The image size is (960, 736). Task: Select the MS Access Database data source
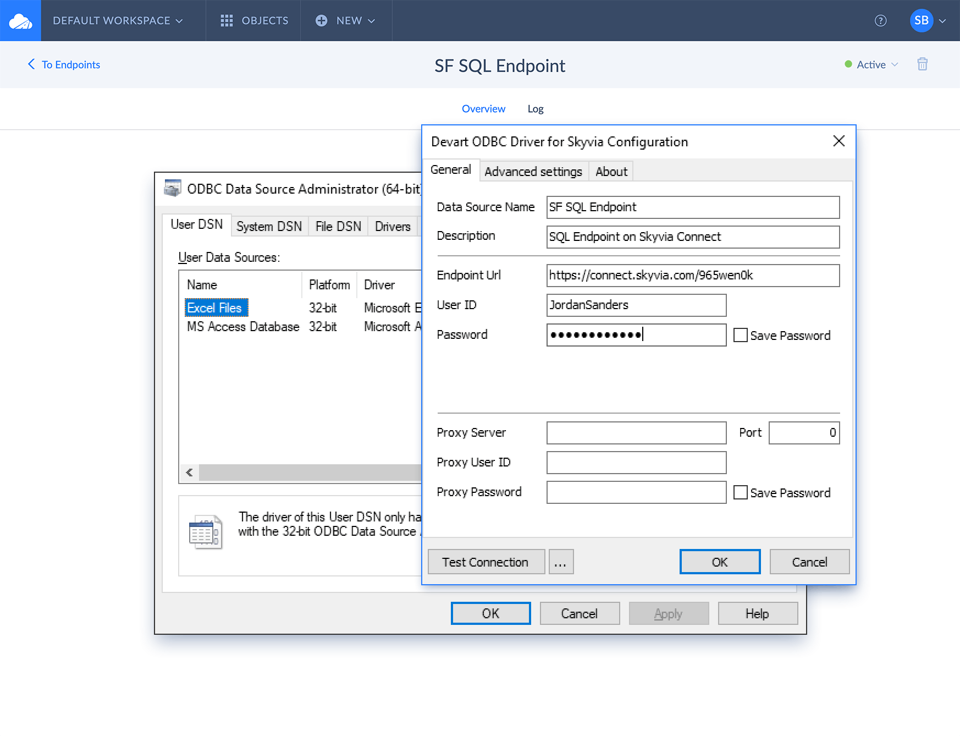(x=243, y=327)
